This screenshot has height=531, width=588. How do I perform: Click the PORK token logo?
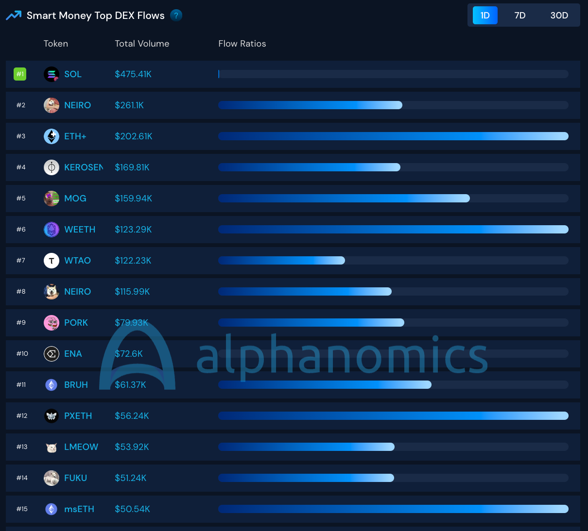(52, 323)
